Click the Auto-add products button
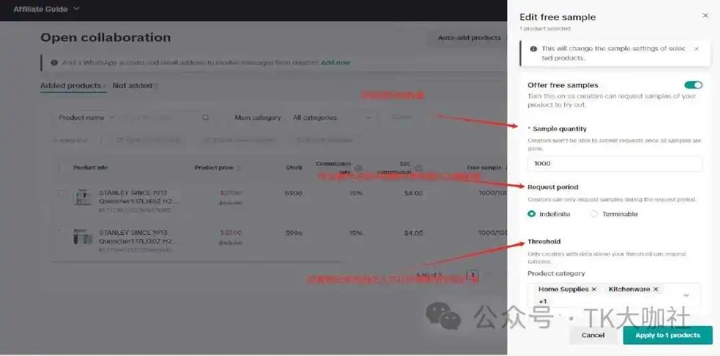Viewport: 720px width, 356px height. pyautogui.click(x=469, y=38)
